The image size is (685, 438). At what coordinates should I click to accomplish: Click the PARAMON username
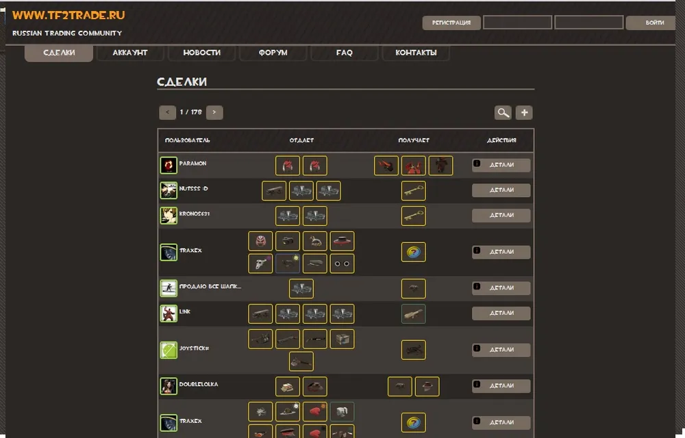pyautogui.click(x=192, y=163)
